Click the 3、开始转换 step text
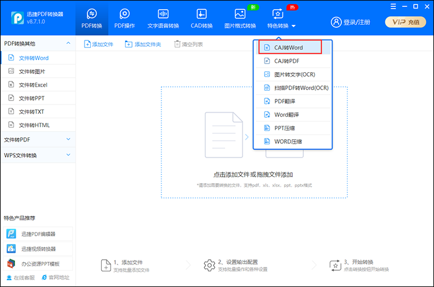Image resolution: width=434 pixels, height=287 pixels. tap(359, 262)
